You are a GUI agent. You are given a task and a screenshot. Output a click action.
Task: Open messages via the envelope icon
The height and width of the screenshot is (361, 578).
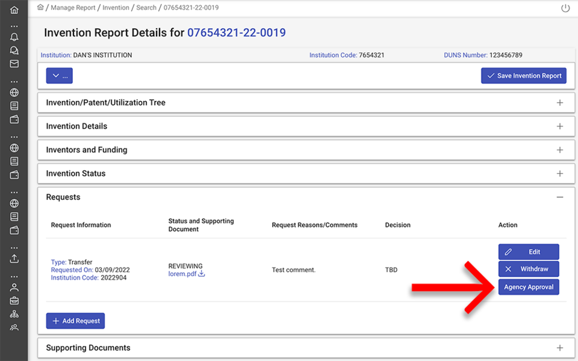coord(14,63)
